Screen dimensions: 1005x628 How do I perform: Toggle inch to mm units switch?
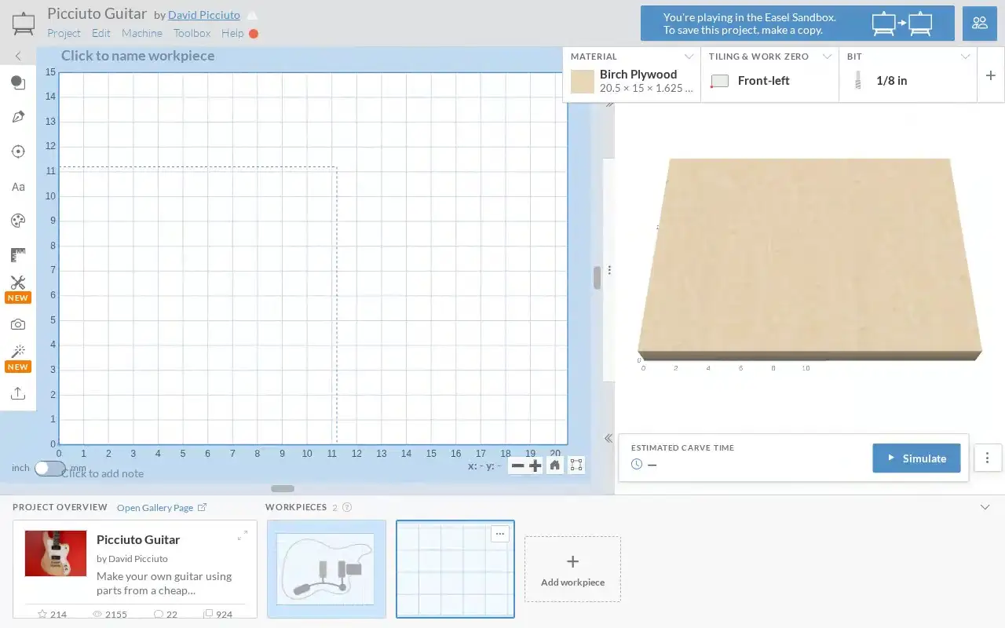tap(49, 468)
